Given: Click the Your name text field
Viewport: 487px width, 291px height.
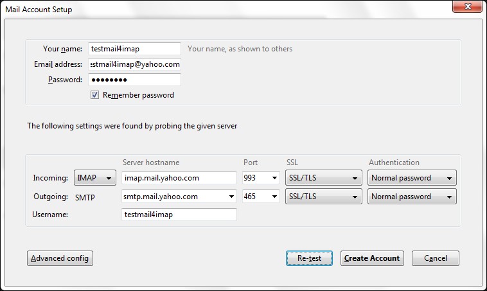Looking at the screenshot, I should pos(135,49).
